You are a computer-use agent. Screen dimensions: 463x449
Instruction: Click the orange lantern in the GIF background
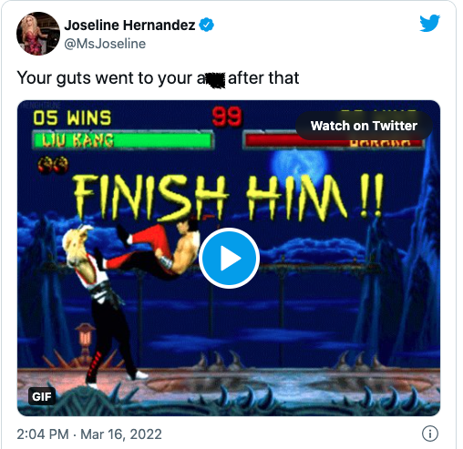pyautogui.click(x=86, y=335)
